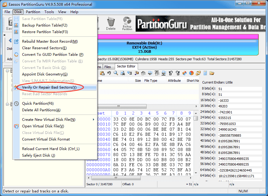Click the hex view scroll-right arrow
268x196 pixels.
coord(191,178)
